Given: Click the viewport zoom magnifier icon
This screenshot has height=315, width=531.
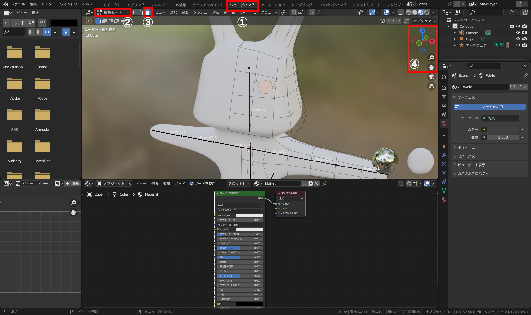Looking at the screenshot, I should [x=431, y=58].
